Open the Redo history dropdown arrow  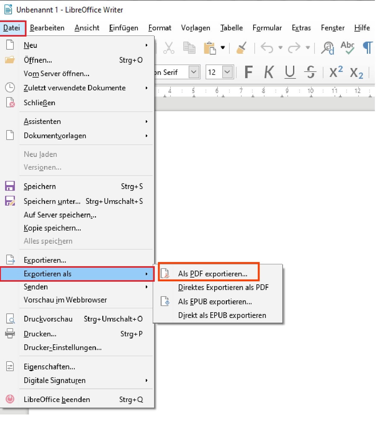308,48
